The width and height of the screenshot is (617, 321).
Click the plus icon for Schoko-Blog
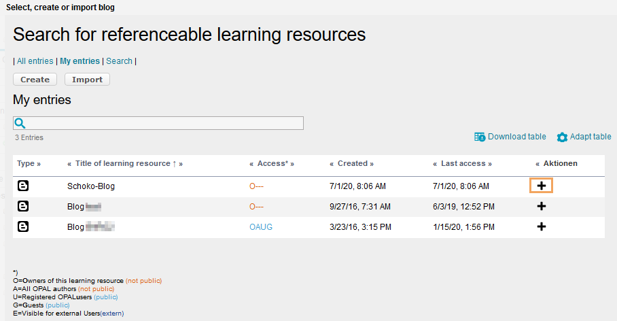542,186
